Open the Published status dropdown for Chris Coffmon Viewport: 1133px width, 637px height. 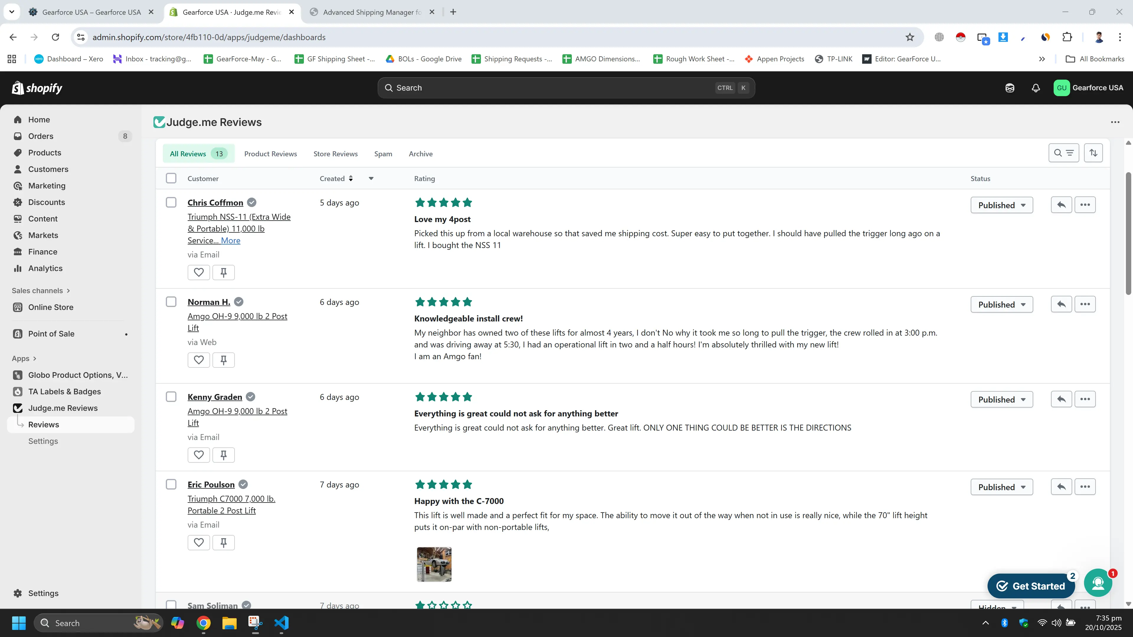(1001, 205)
